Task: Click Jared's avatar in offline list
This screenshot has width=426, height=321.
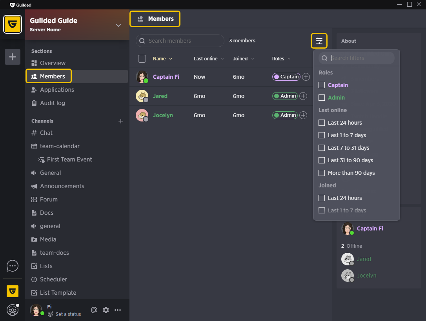Action: [x=348, y=259]
